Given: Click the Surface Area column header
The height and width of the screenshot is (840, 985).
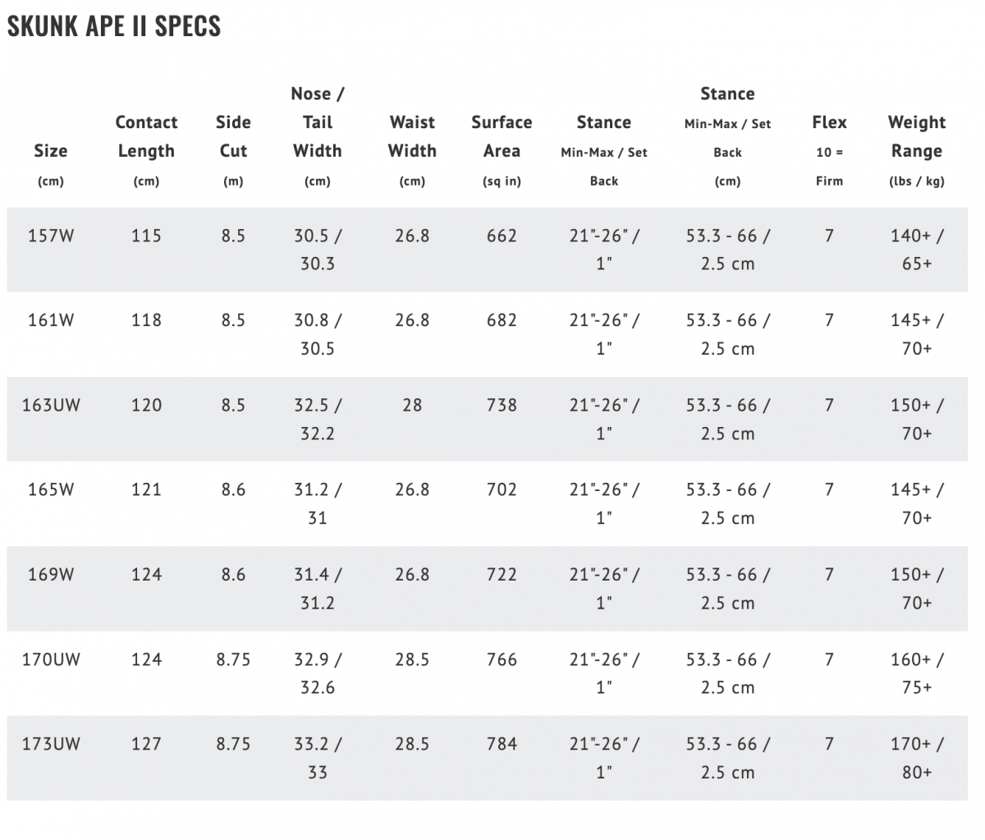Looking at the screenshot, I should pyautogui.click(x=502, y=151).
